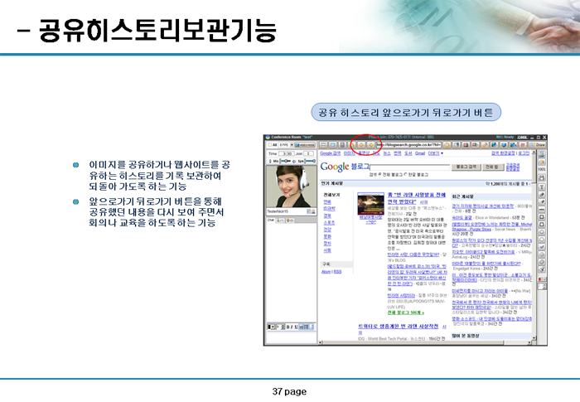
Task: Open the Gmail link in Google bar
Action: pyautogui.click(x=420, y=153)
